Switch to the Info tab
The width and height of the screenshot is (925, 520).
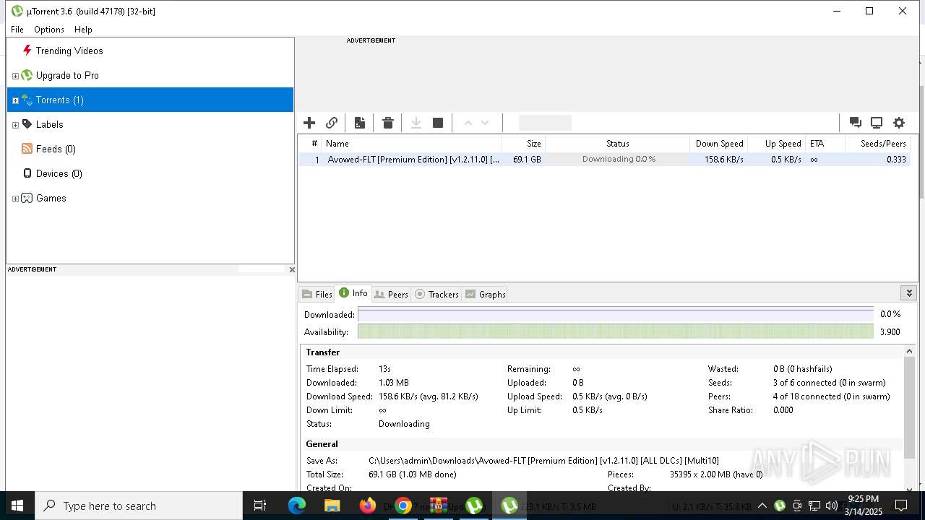[353, 293]
